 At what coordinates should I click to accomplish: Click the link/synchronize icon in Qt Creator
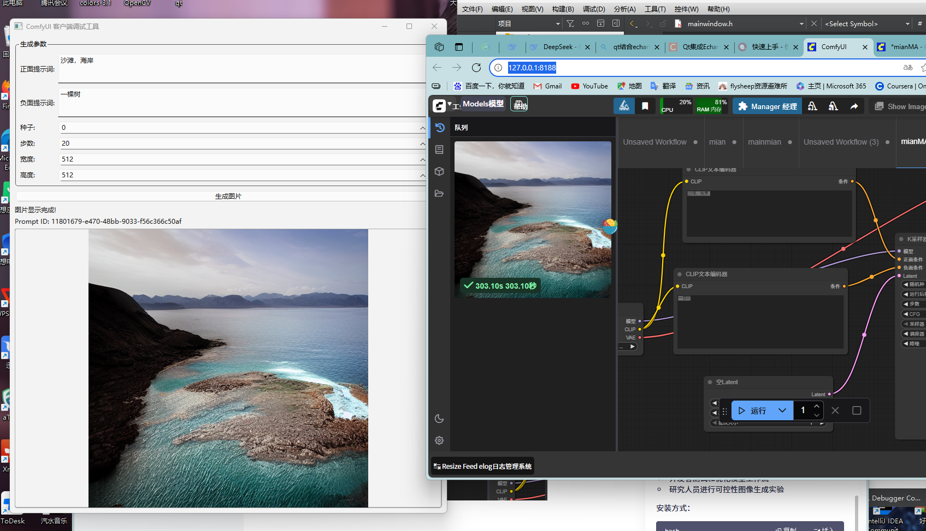(586, 23)
